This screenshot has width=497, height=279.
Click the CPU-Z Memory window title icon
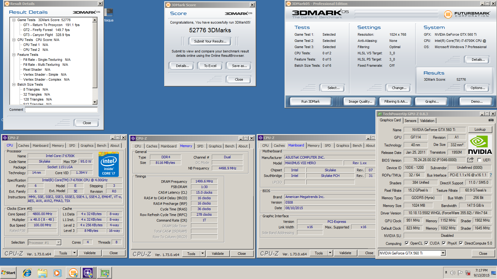(x=133, y=138)
